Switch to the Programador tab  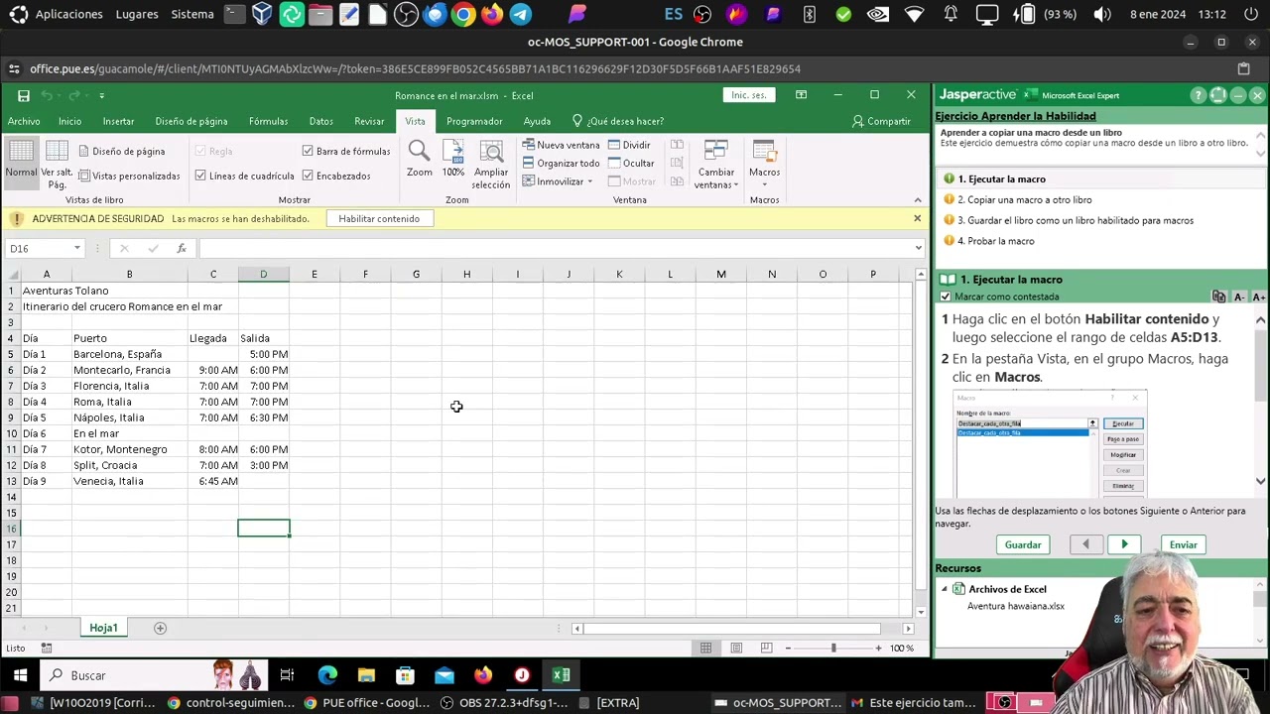(x=474, y=121)
